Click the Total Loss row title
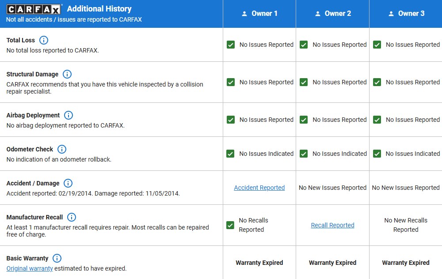 [x=21, y=40]
